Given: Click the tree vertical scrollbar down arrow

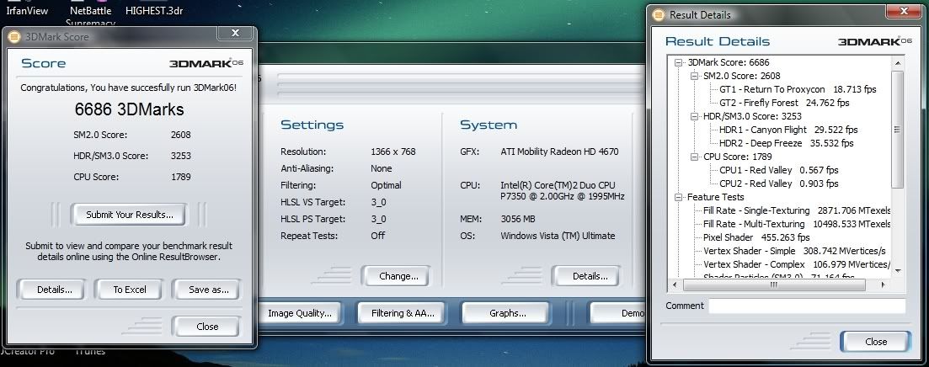Looking at the screenshot, I should (x=897, y=271).
